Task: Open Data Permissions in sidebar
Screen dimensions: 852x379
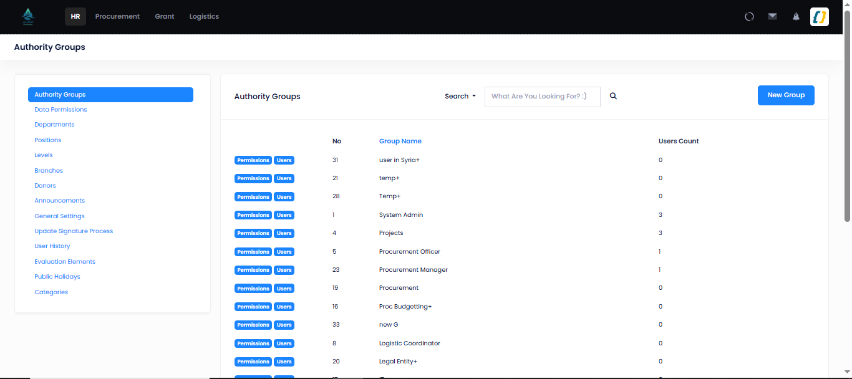Action: (61, 110)
